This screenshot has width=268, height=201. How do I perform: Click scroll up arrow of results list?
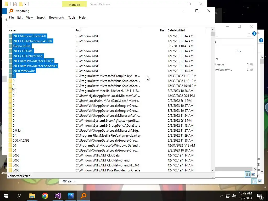(x=213, y=30)
